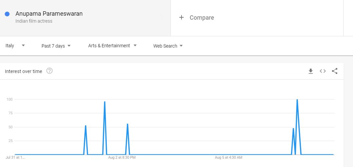Open the Arts & Entertainment category dropdown
The height and width of the screenshot is (167, 353).
[112, 46]
